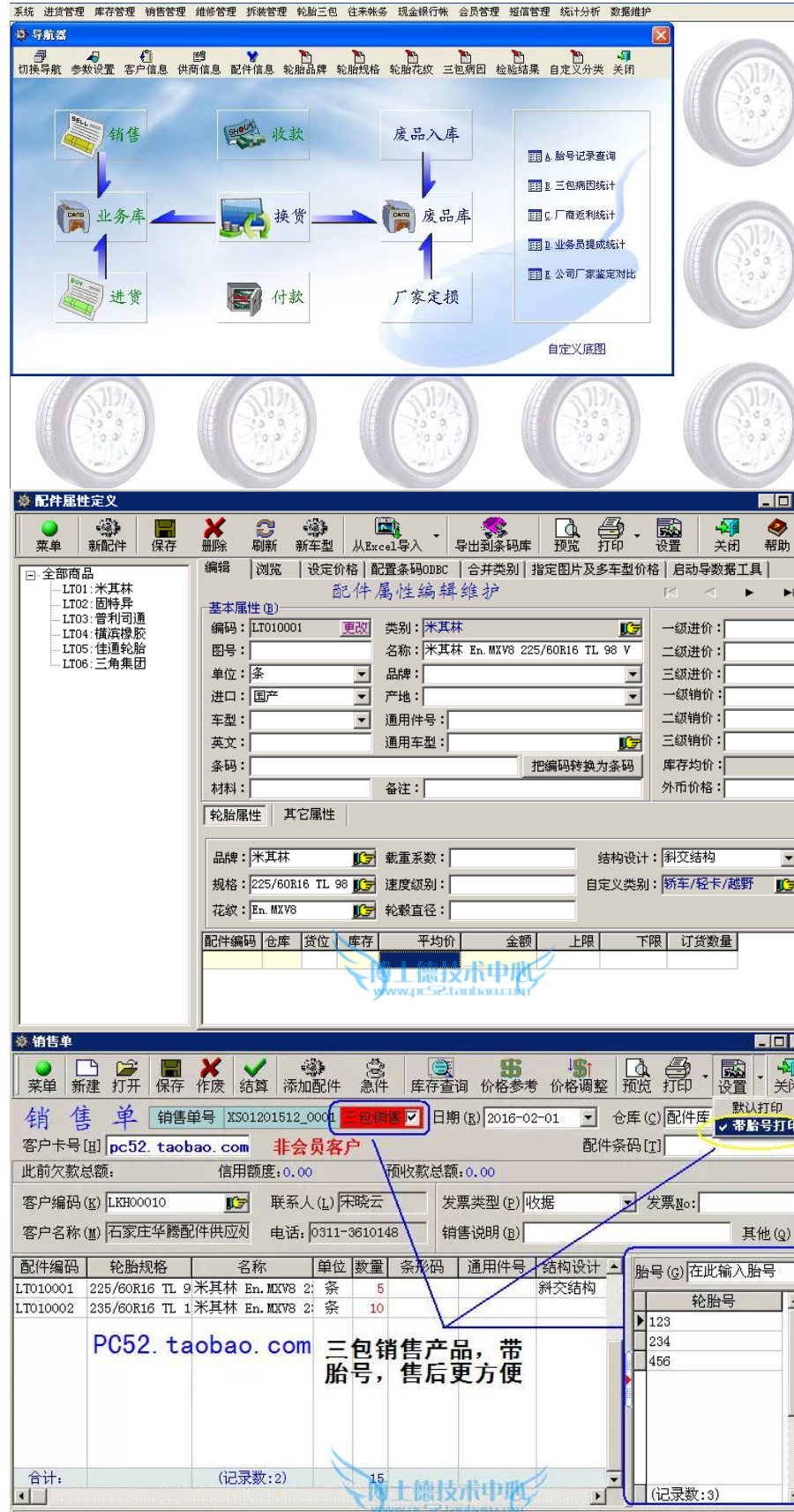
Task: Click 作废 in the 销售单 toolbar
Action: [211, 1077]
